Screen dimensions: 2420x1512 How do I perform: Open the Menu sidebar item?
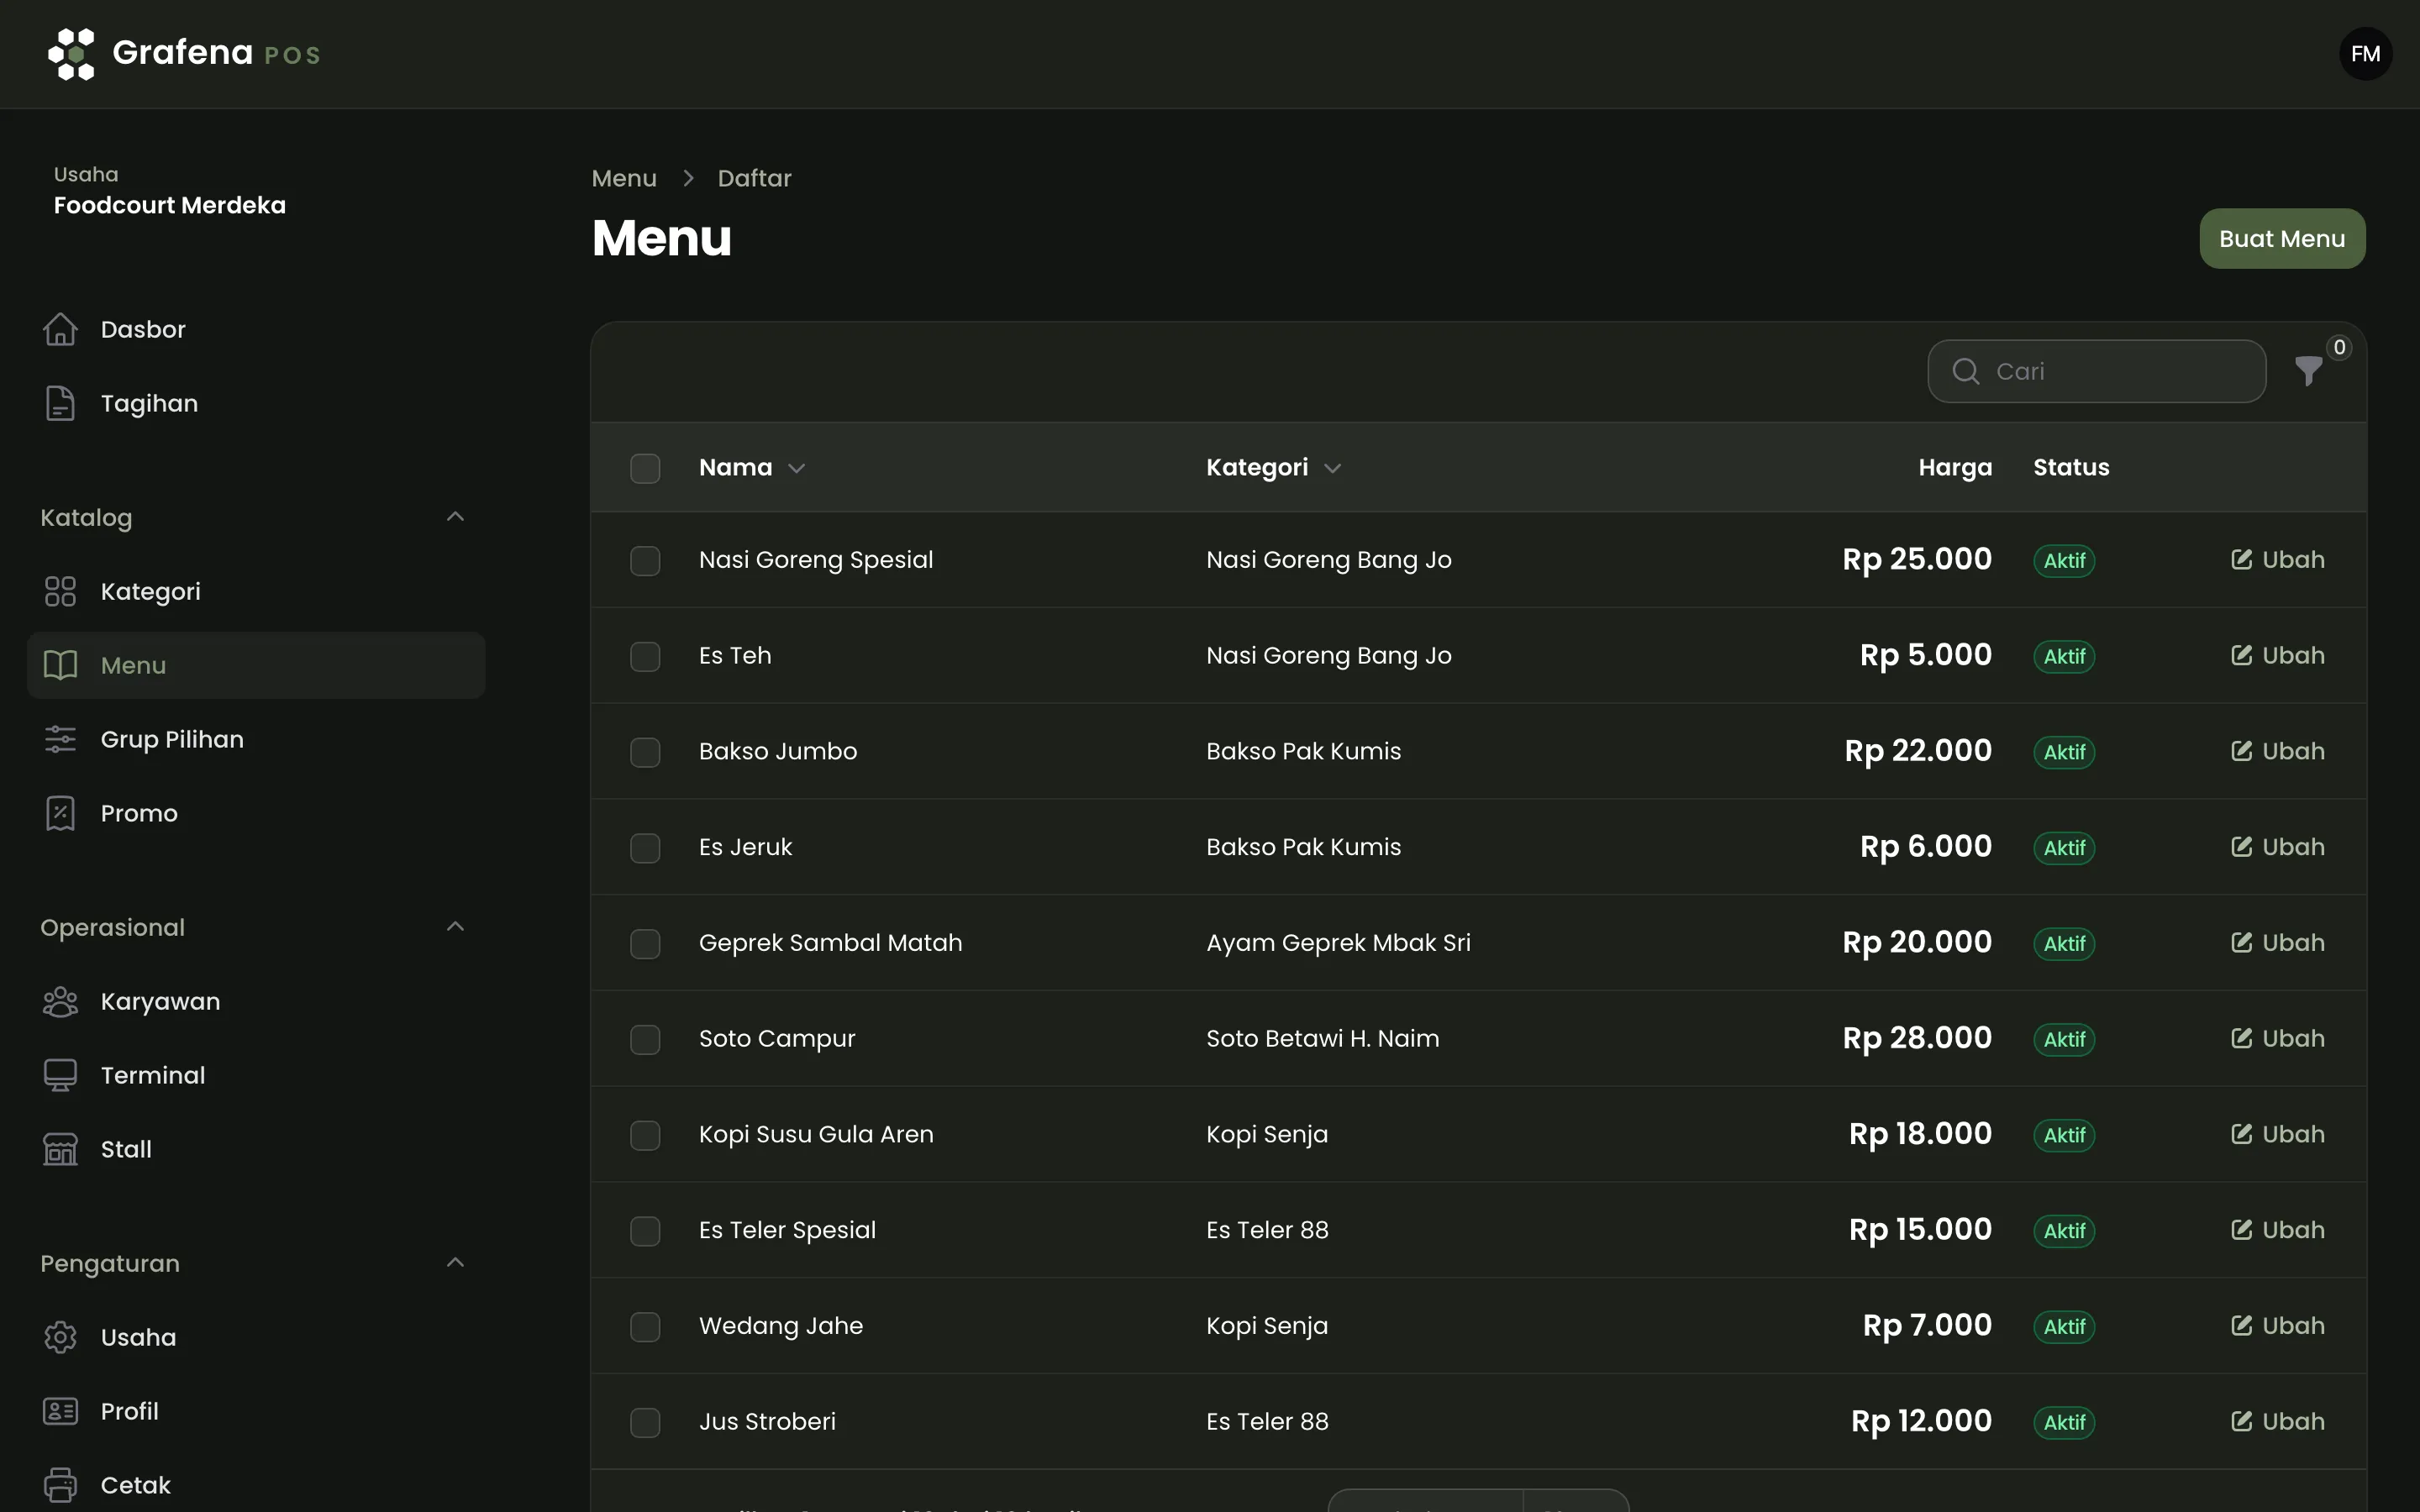(x=256, y=665)
